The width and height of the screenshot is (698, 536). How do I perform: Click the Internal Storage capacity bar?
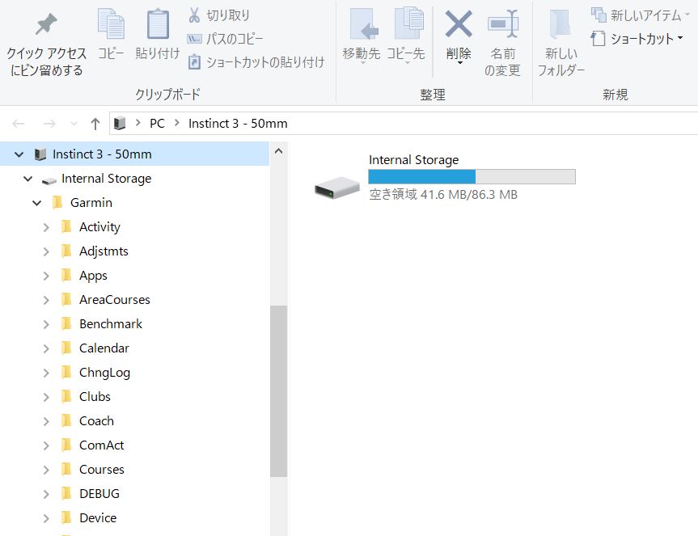472,176
